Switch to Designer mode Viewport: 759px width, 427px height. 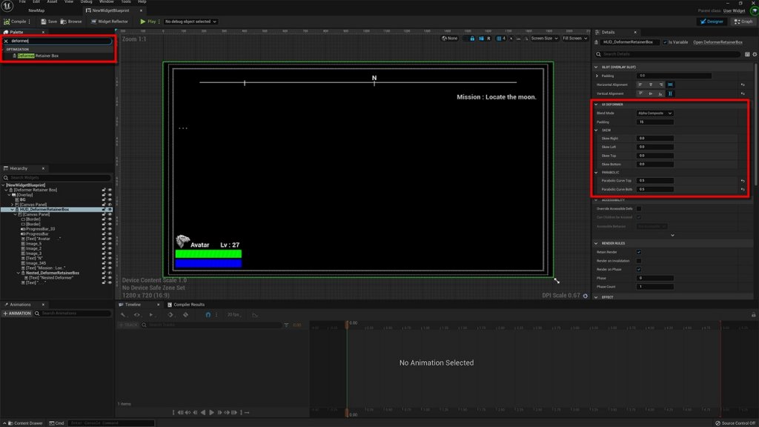[x=711, y=21]
